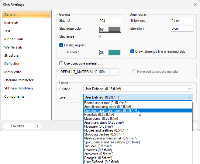
Task: Open the DEFAULT_MATERIAL dropdown
Action: pos(89,72)
